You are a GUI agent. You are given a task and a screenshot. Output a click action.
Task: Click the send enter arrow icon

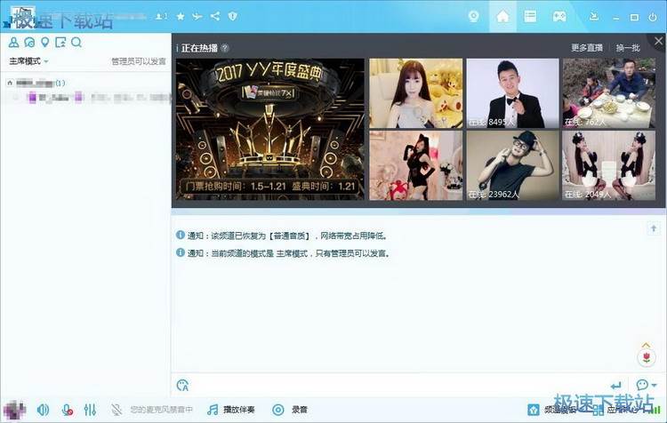(x=615, y=386)
